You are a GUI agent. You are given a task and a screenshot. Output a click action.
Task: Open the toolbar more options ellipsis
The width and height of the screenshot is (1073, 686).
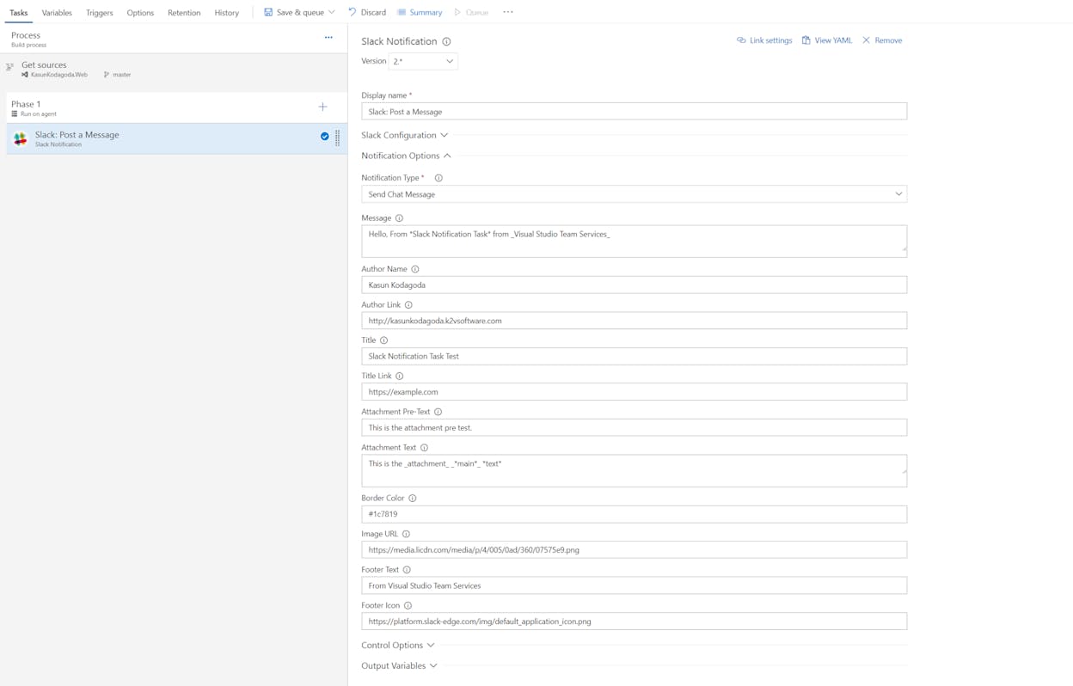pyautogui.click(x=508, y=12)
